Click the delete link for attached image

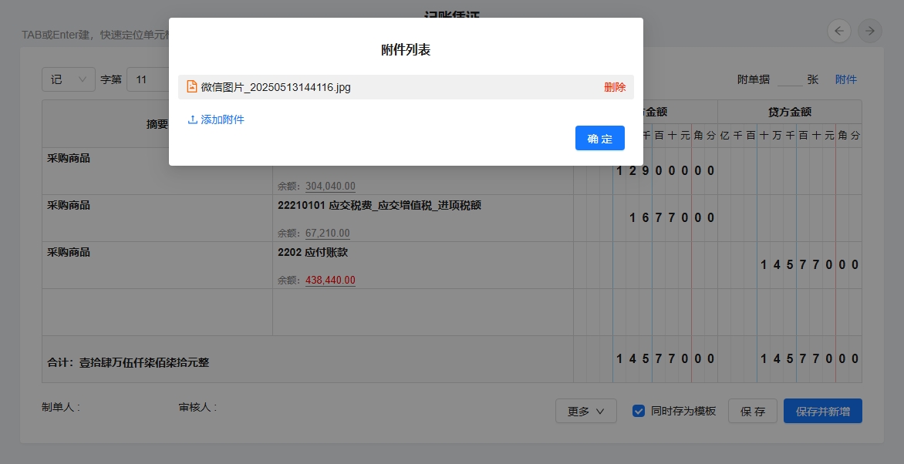point(614,87)
